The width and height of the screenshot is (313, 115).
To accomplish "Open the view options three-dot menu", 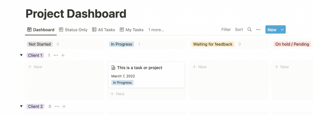I will click(x=258, y=30).
